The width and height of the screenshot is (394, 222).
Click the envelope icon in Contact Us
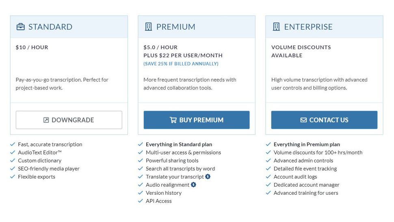click(303, 120)
